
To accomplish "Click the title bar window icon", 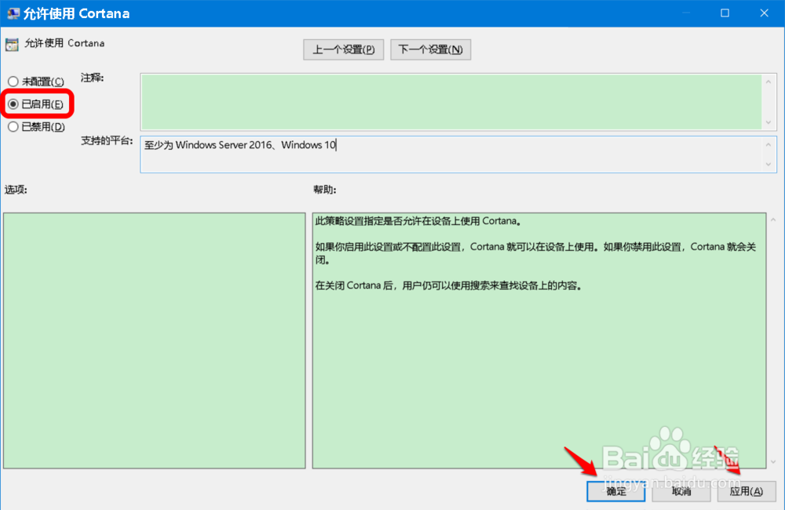I will point(13,13).
